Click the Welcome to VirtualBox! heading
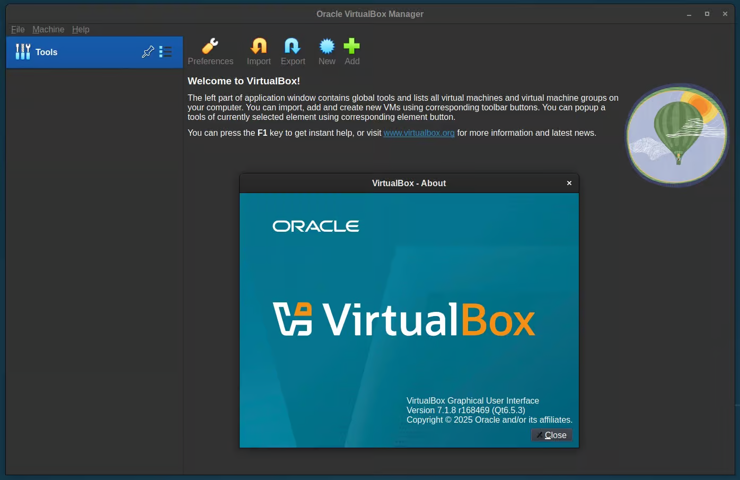The height and width of the screenshot is (480, 740). point(244,81)
